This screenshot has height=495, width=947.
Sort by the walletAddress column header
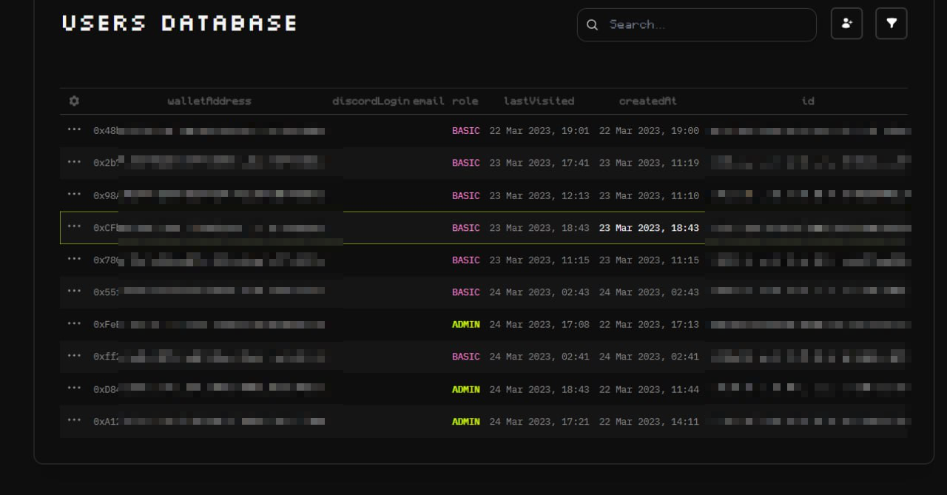click(209, 101)
